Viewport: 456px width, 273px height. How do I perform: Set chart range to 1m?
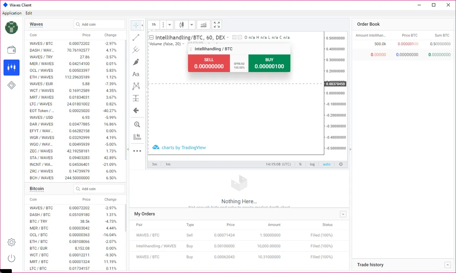(168, 164)
